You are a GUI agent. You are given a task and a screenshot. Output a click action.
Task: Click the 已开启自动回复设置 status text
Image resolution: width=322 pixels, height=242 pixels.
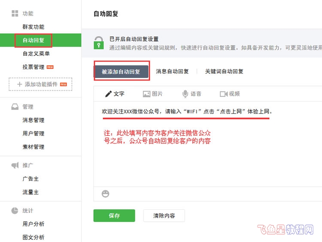[x=134, y=39]
